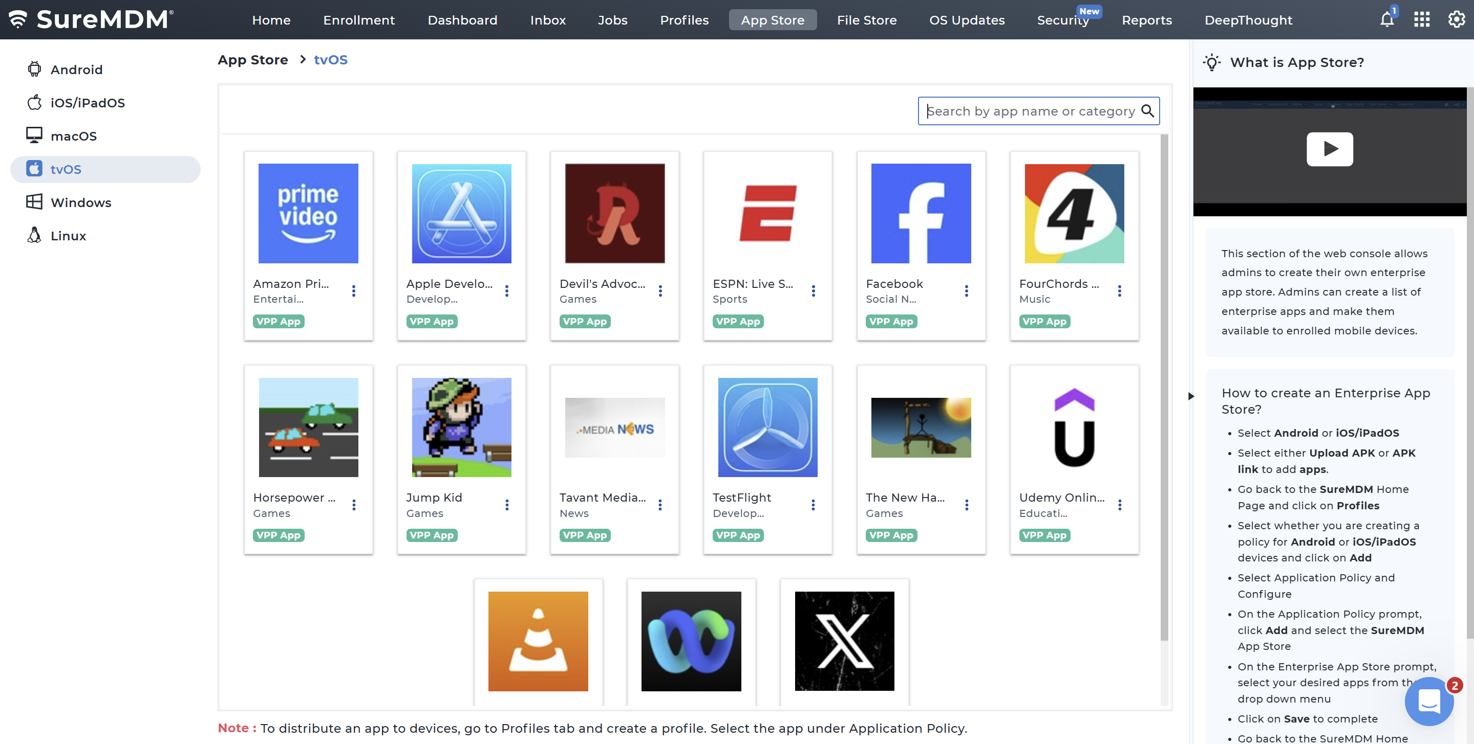The height and width of the screenshot is (744, 1474).
Task: Open the File Store tab
Action: click(866, 20)
